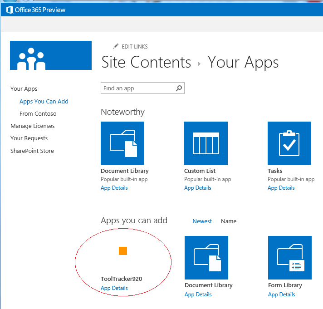Click the orange ToolTracker920 app icon
This screenshot has height=309, width=323.
tap(123, 251)
